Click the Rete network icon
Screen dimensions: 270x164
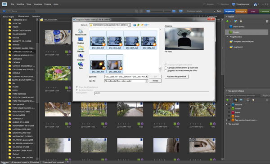point(81,65)
